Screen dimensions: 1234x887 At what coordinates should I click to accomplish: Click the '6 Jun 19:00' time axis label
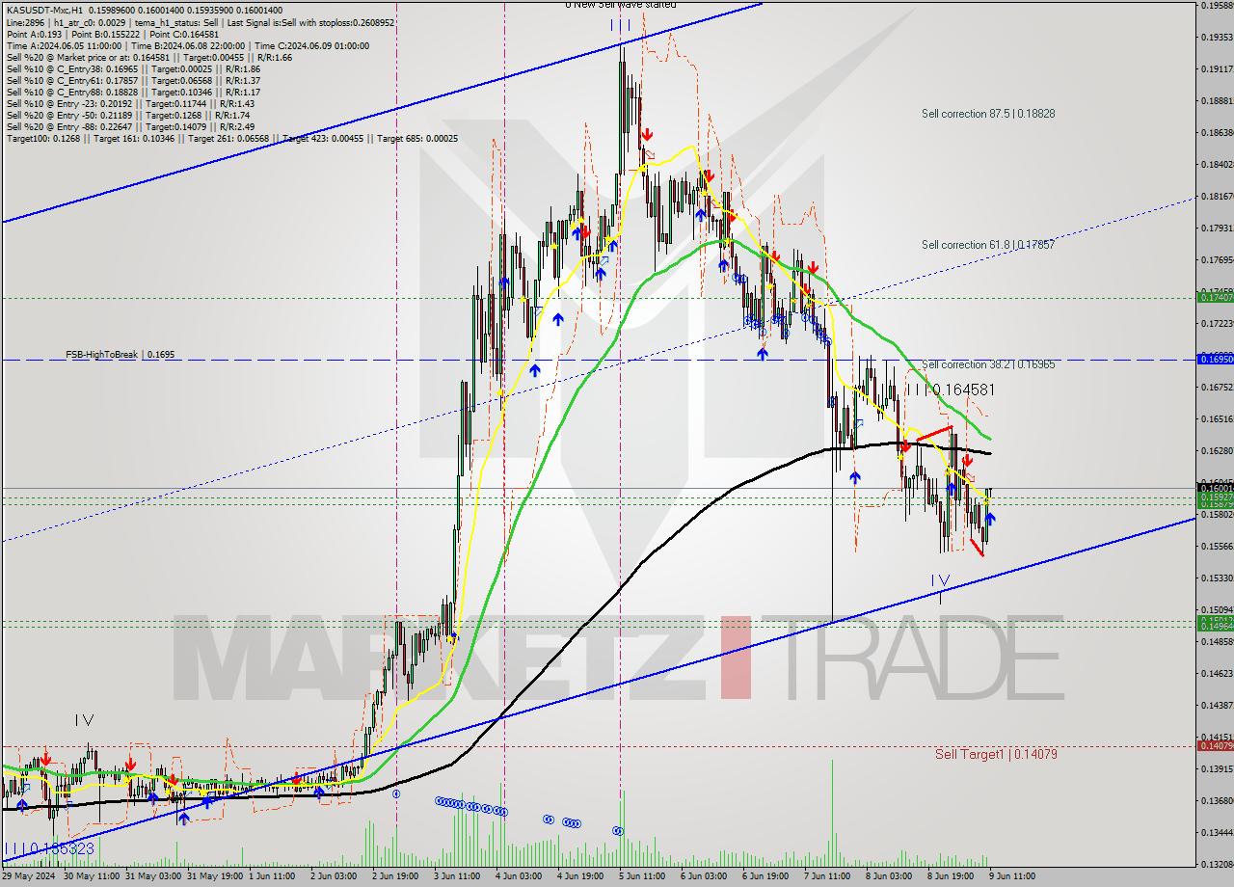click(765, 876)
